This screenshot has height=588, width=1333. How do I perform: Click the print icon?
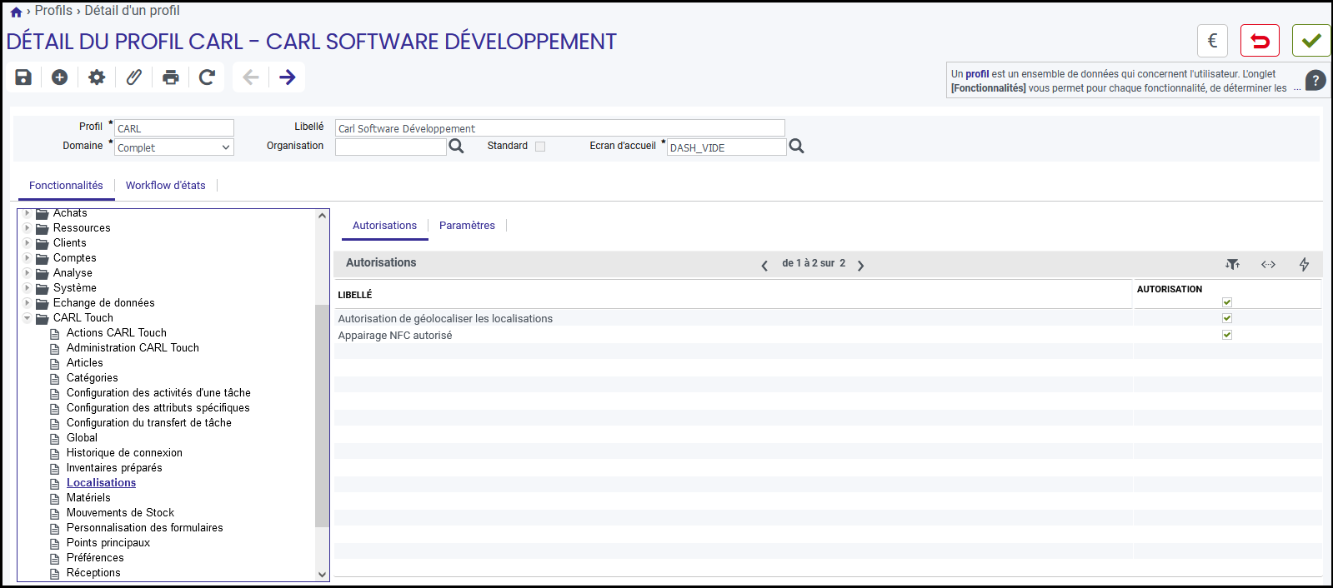click(171, 77)
